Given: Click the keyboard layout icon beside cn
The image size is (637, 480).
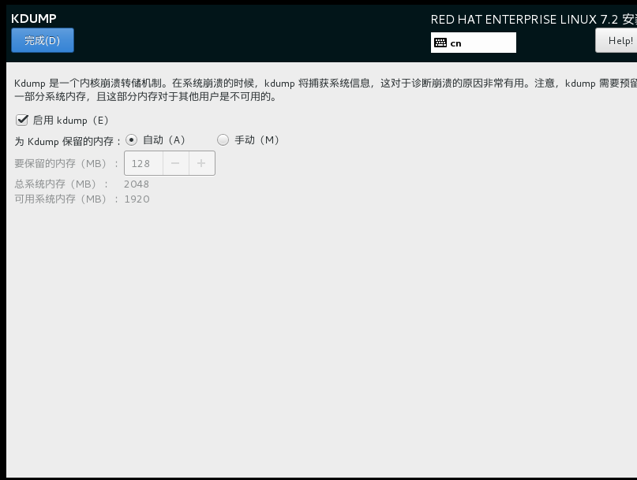Looking at the screenshot, I should coord(440,43).
